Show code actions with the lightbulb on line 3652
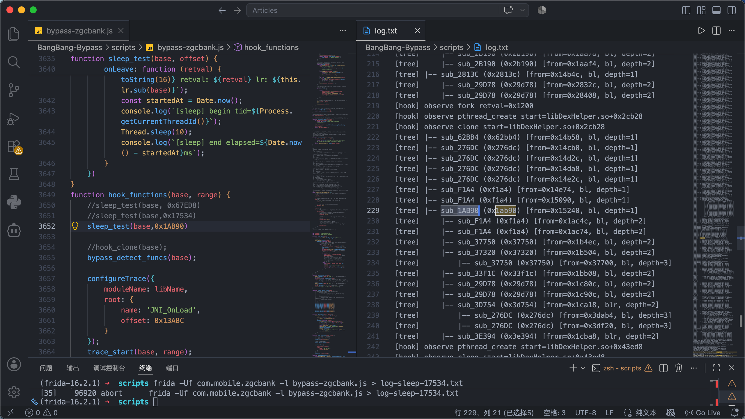This screenshot has width=745, height=419. 75,226
